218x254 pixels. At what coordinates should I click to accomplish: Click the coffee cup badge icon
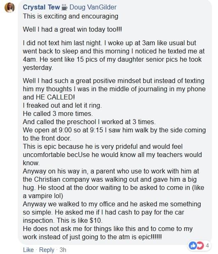(x=65, y=7)
